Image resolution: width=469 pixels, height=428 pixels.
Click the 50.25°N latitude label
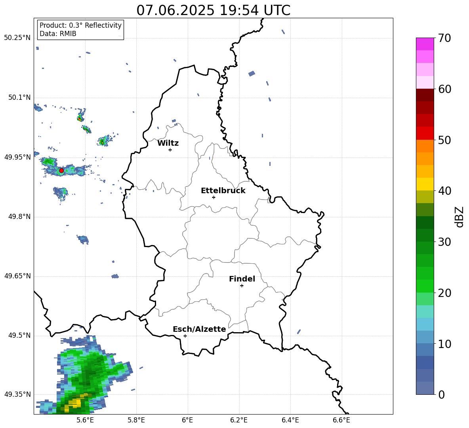17,38
